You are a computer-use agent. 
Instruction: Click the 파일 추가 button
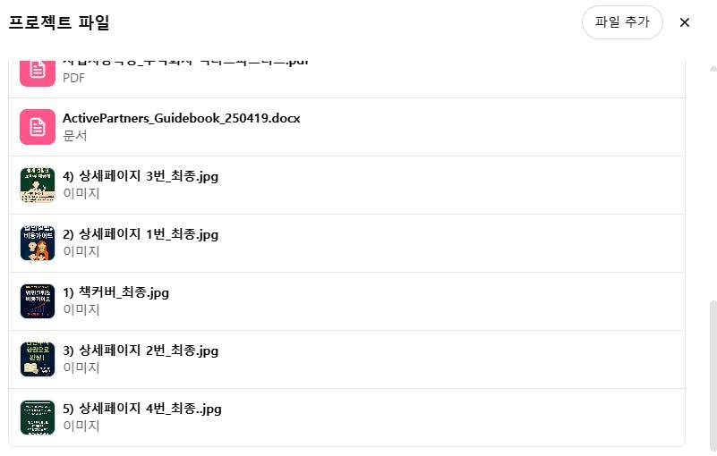622,22
